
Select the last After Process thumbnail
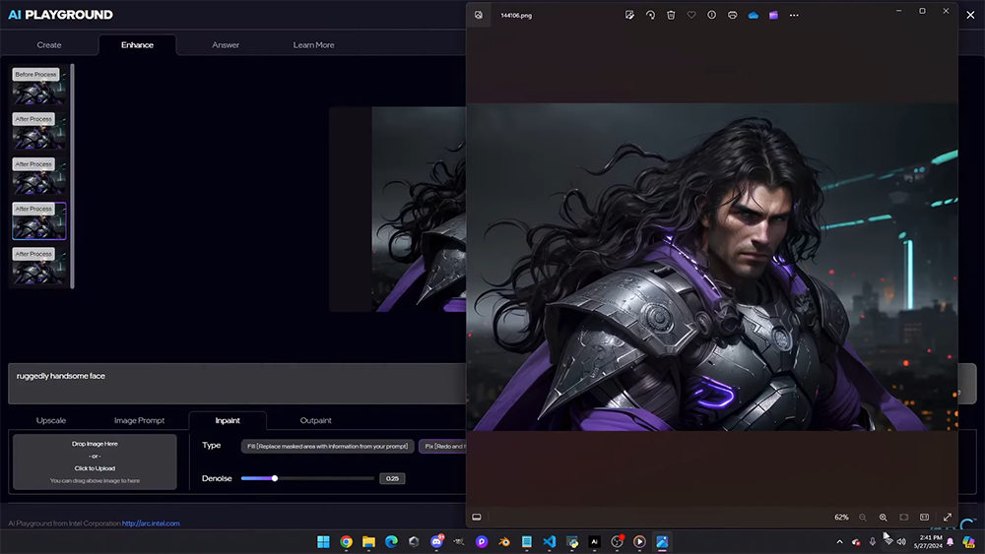39,266
